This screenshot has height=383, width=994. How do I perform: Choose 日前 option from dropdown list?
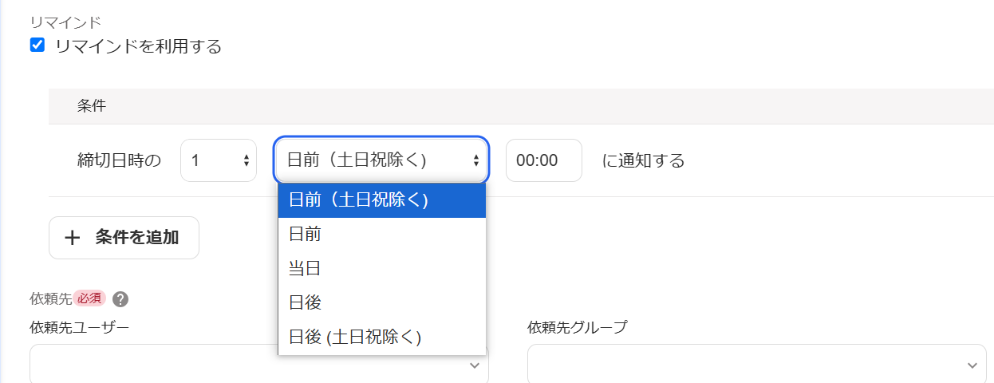tap(382, 234)
